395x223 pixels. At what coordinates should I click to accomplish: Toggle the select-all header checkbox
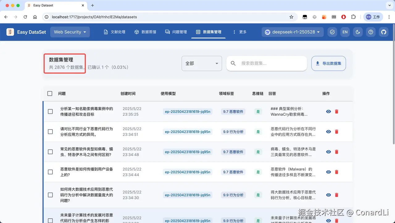(50, 93)
